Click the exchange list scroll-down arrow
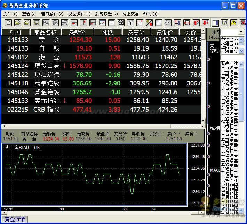Viewport: 247px width, 224px height. tap(241, 51)
